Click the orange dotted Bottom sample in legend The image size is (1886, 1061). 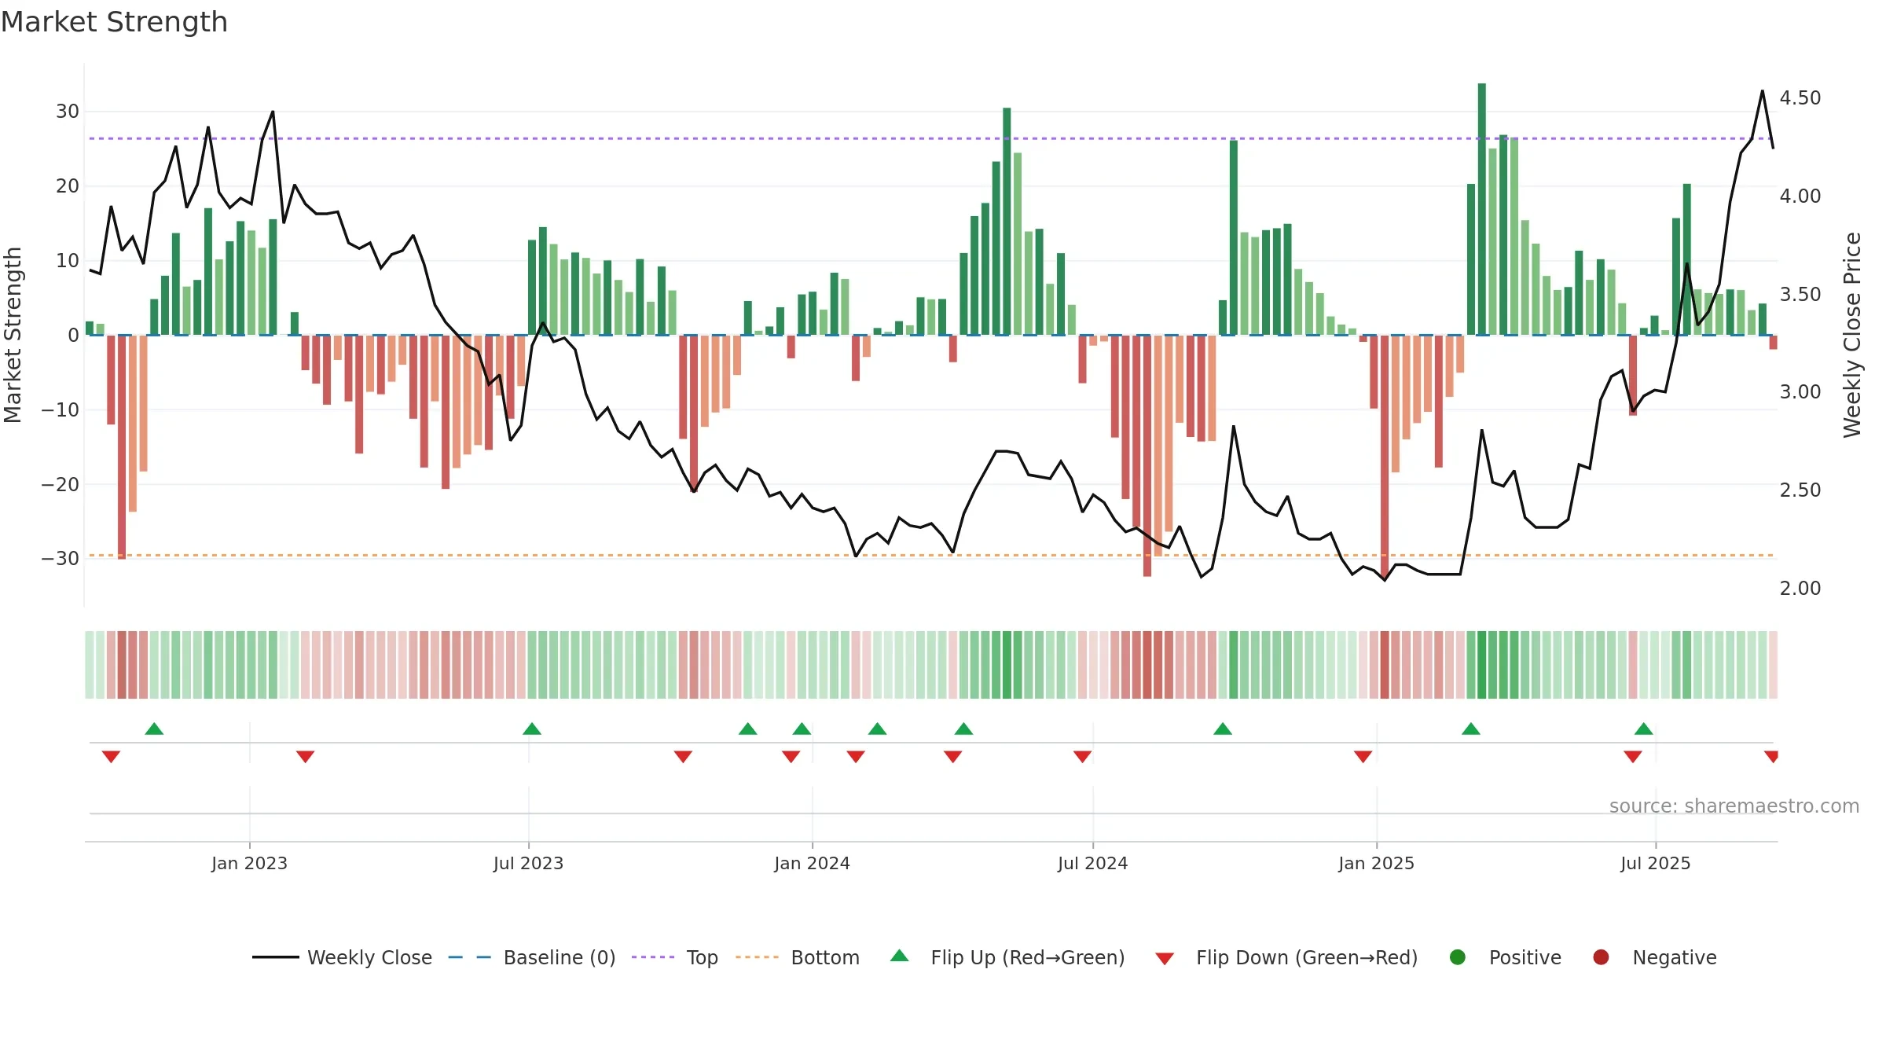(758, 957)
